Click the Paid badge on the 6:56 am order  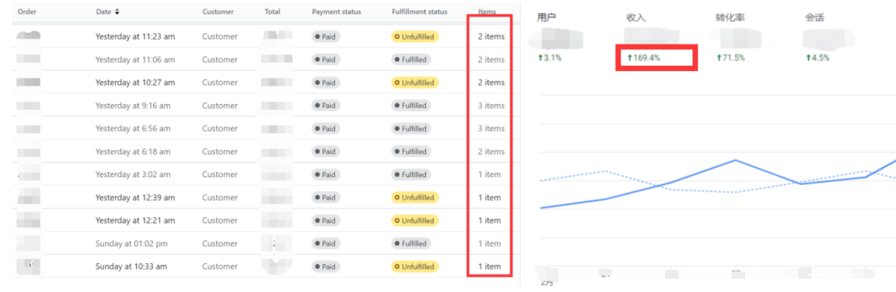tap(326, 129)
